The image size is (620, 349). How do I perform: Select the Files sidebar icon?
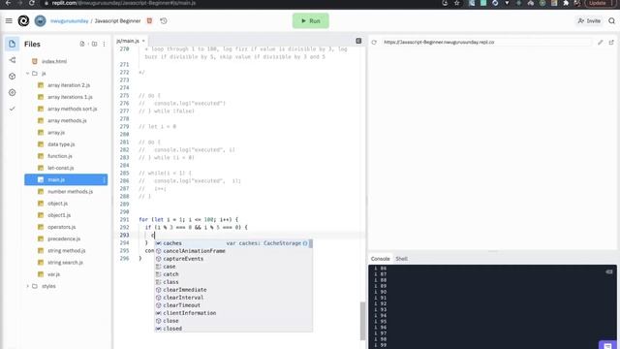click(12, 44)
